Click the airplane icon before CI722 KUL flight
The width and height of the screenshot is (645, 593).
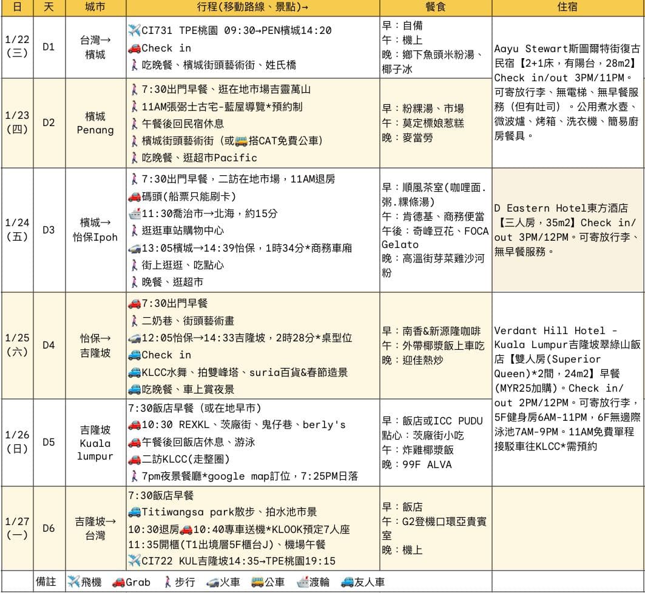[x=135, y=560]
